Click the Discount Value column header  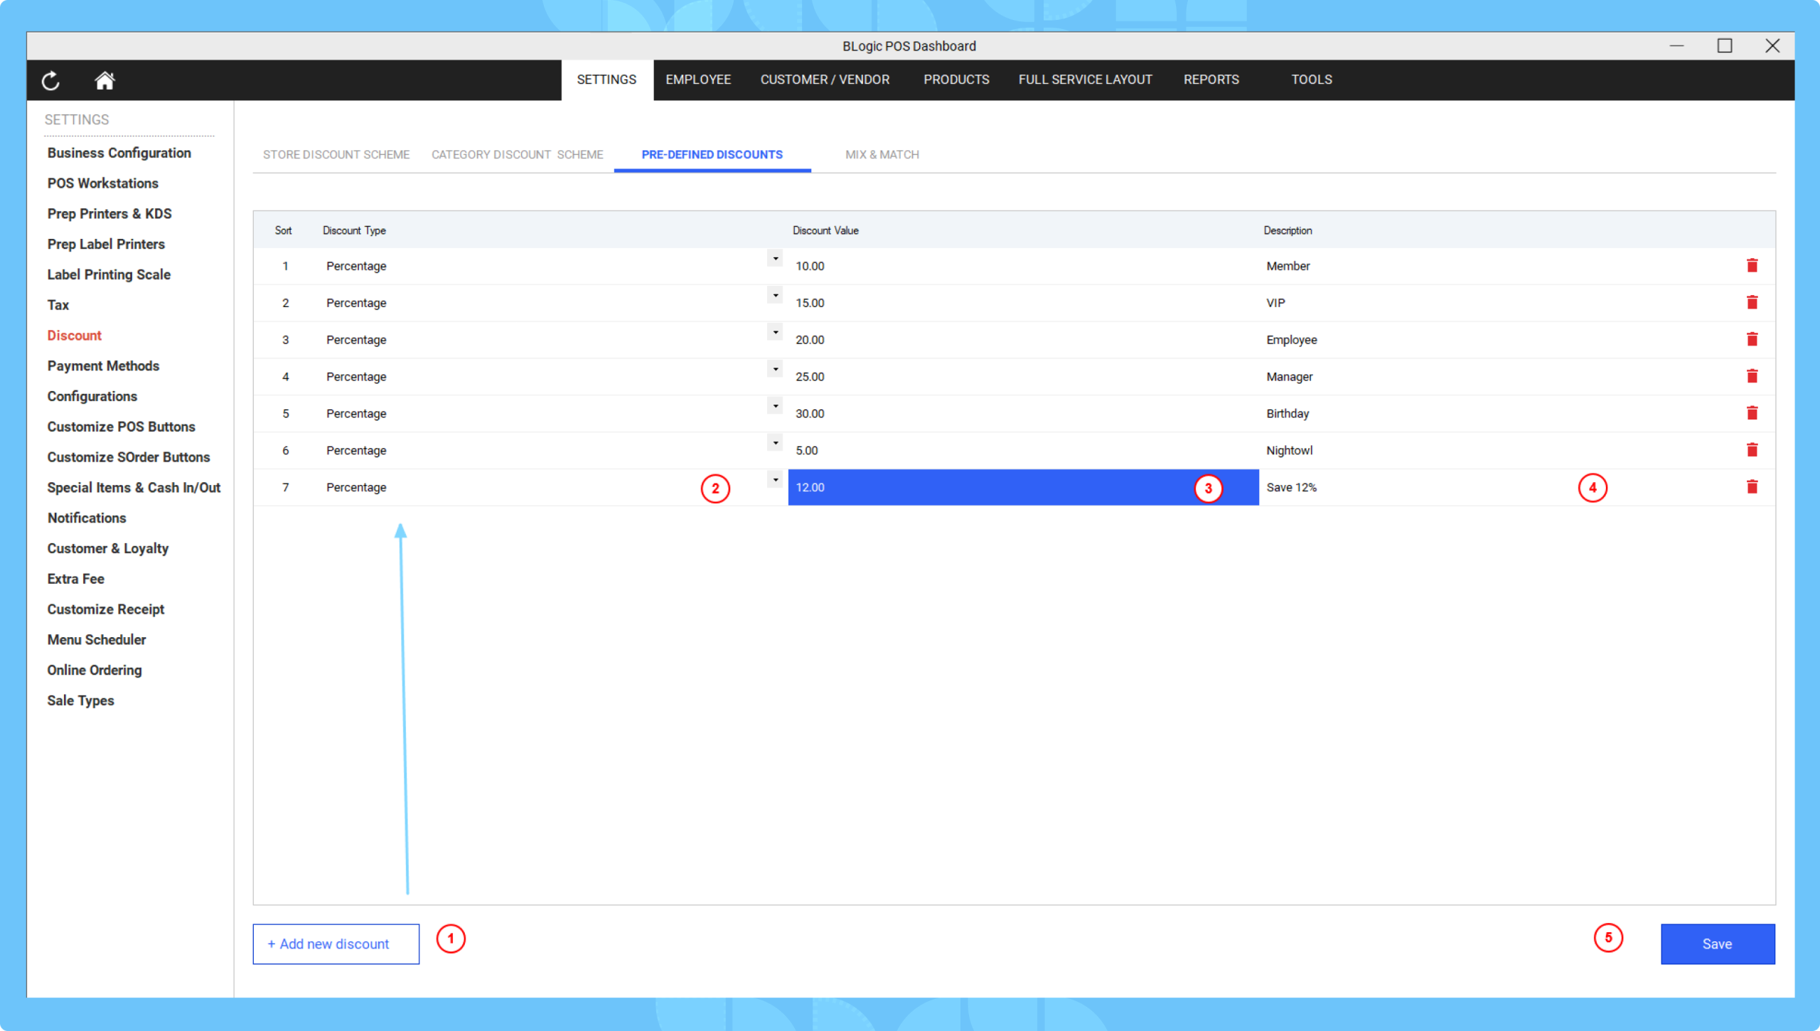pos(825,230)
